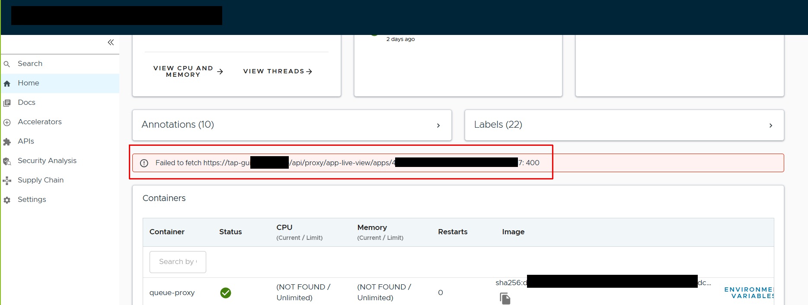The height and width of the screenshot is (305, 808).
Task: Go to Accelerators in the sidebar
Action: (39, 122)
